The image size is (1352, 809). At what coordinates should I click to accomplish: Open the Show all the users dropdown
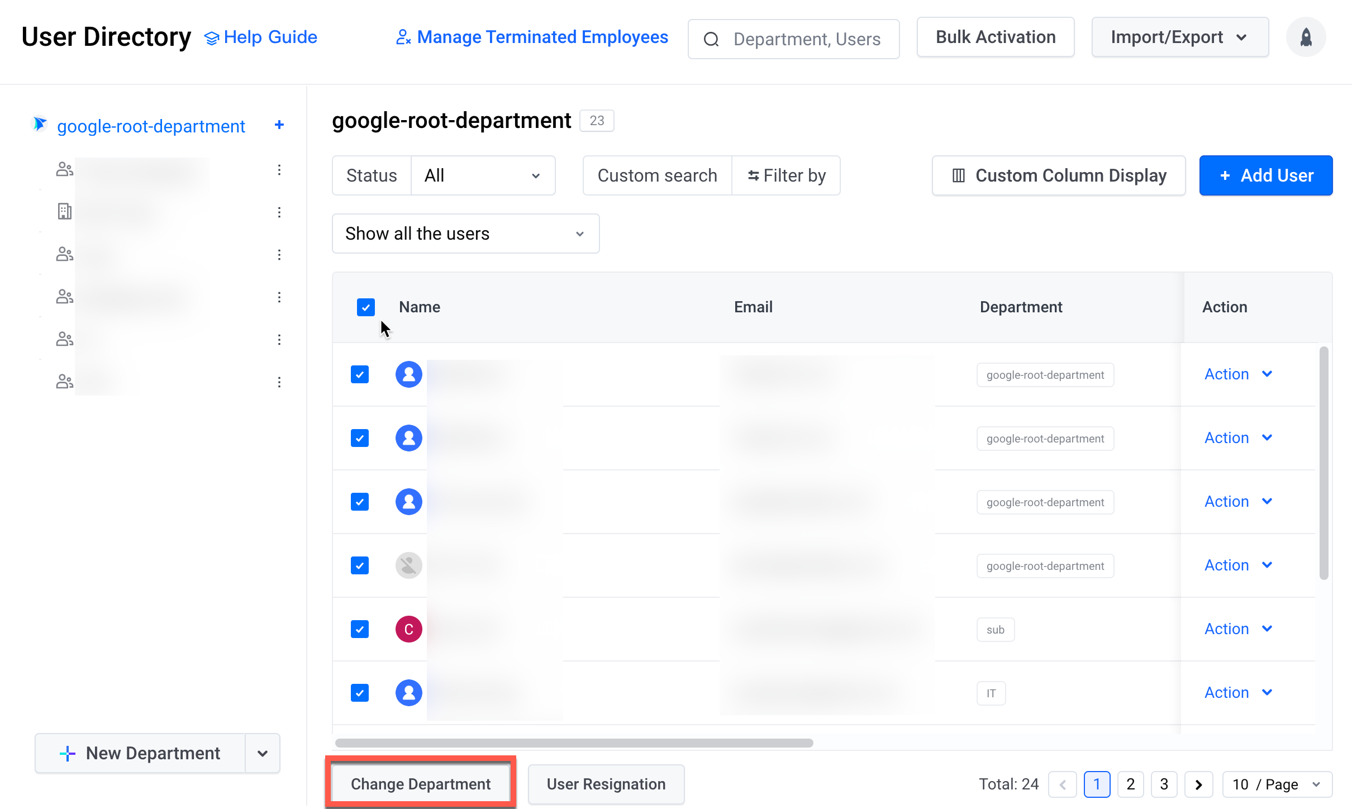pos(466,234)
